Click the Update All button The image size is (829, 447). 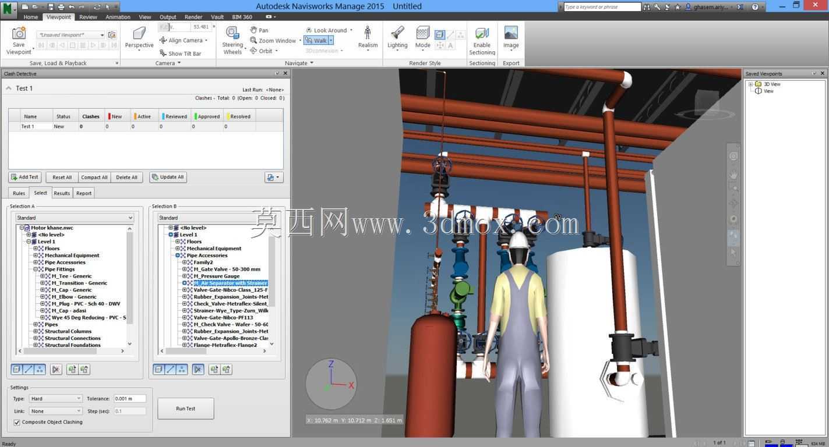pos(168,177)
